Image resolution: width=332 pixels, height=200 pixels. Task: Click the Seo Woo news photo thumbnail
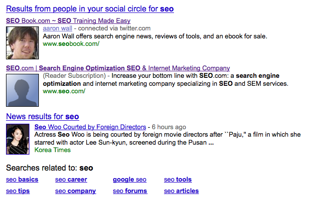click(x=18, y=139)
